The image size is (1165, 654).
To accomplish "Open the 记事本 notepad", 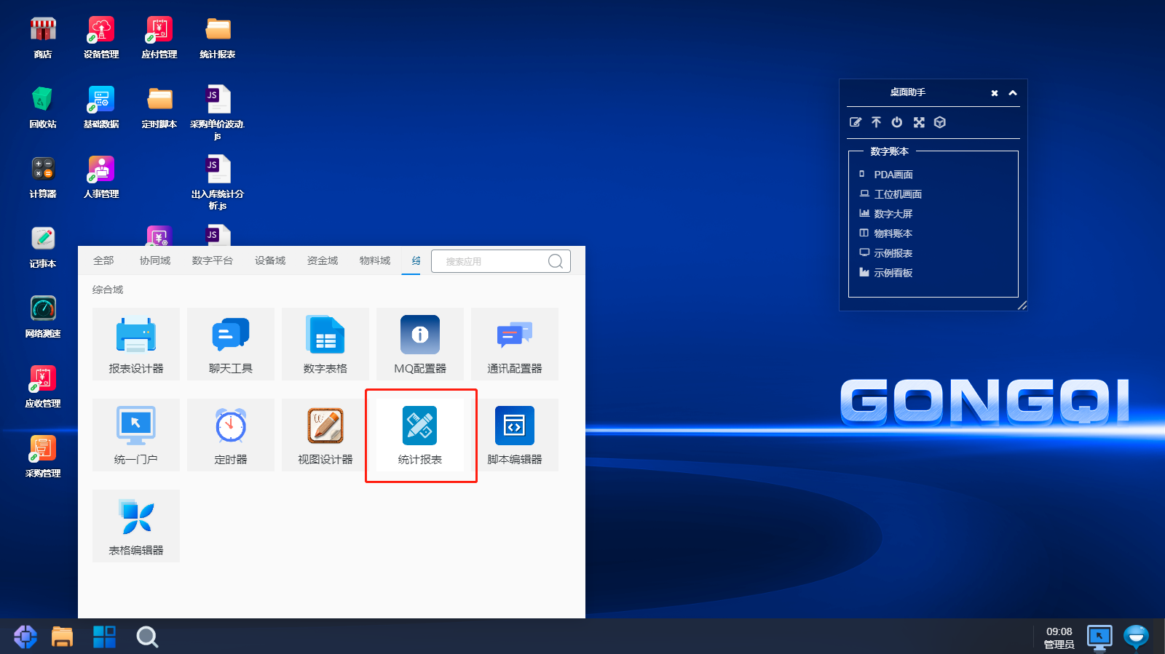I will click(x=43, y=247).
